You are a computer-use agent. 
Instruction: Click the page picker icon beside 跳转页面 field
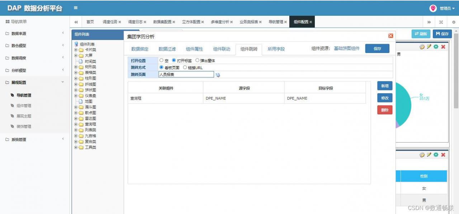[x=218, y=75]
